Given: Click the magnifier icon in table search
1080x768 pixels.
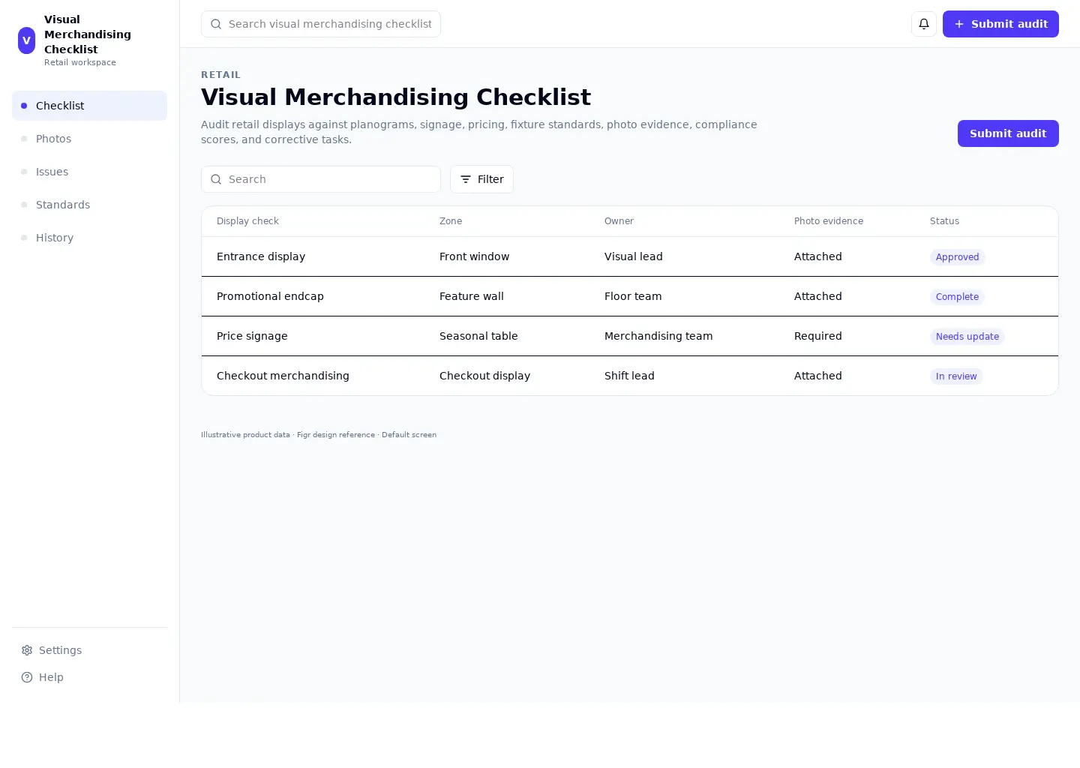Looking at the screenshot, I should coord(216,179).
